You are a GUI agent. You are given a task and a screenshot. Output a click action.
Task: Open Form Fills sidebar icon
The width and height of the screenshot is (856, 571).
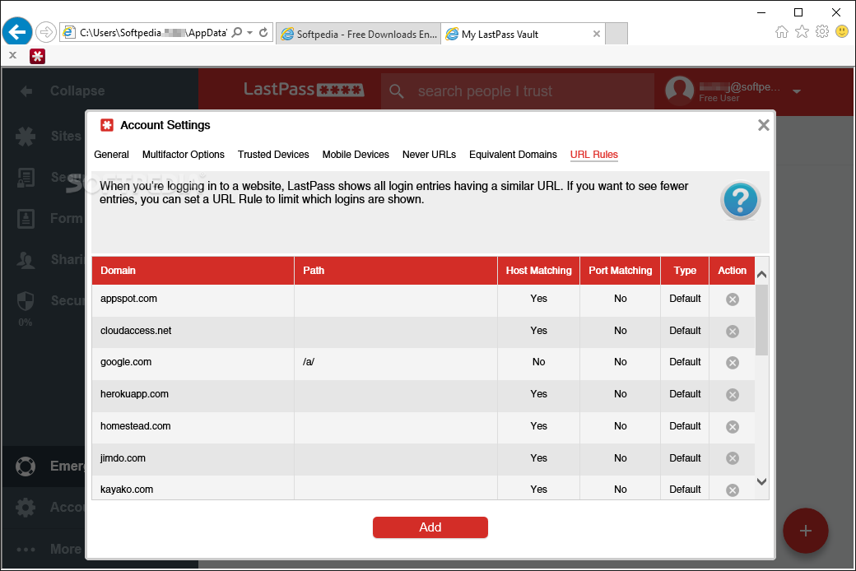[26, 218]
